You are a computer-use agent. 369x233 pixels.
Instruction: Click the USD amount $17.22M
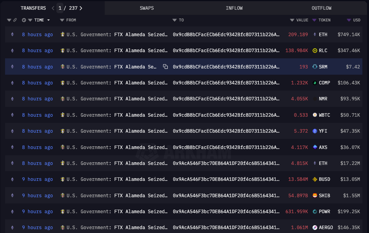[x=350, y=163]
